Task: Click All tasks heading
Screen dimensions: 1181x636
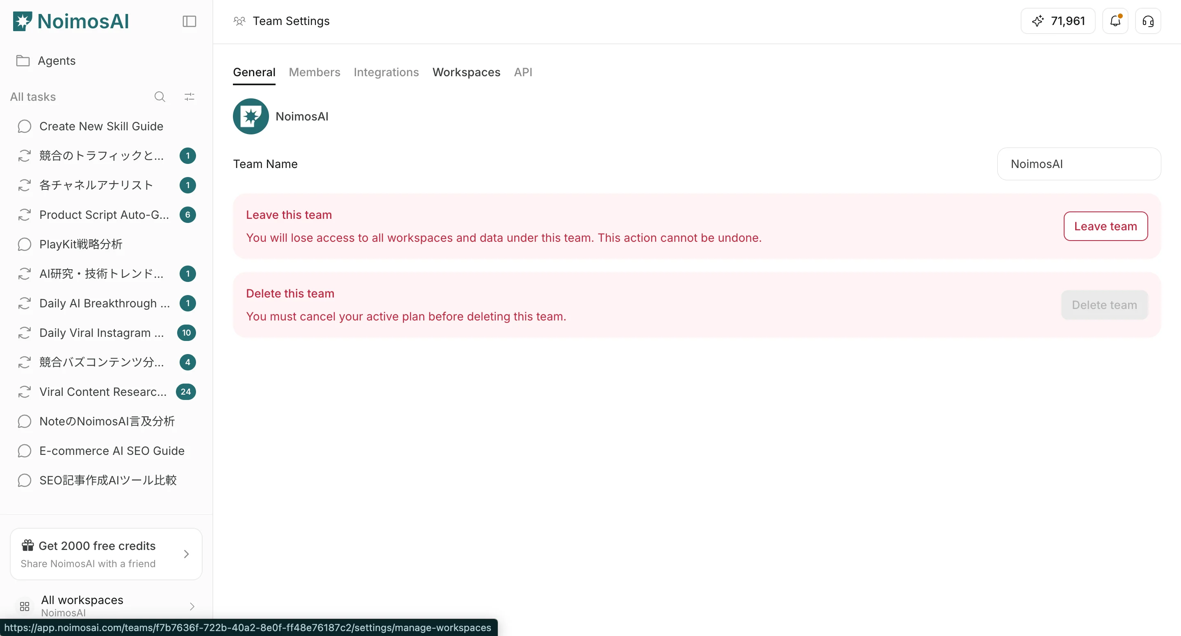Action: pos(33,97)
